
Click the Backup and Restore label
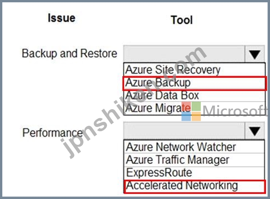(69, 54)
